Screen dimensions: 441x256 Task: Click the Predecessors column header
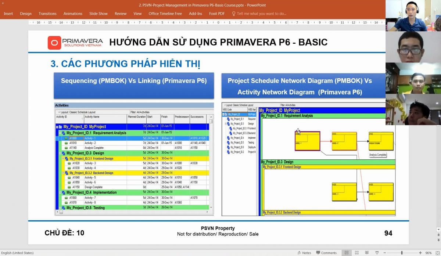pyautogui.click(x=182, y=118)
